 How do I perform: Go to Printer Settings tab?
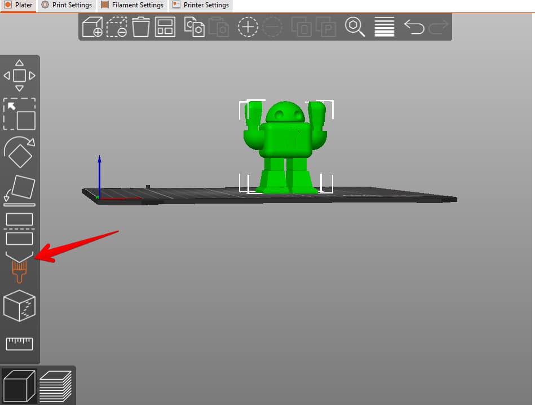(x=201, y=6)
